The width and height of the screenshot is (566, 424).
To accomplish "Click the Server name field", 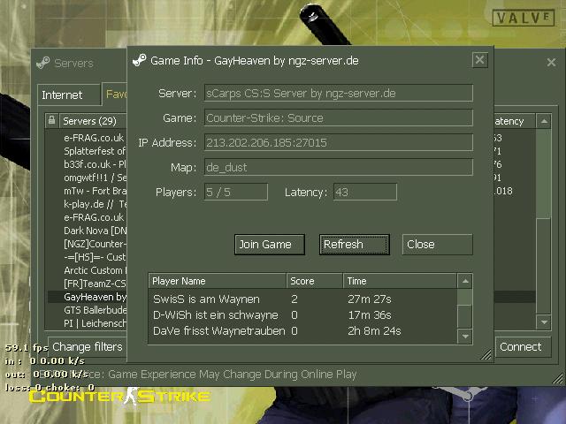I will click(x=339, y=93).
